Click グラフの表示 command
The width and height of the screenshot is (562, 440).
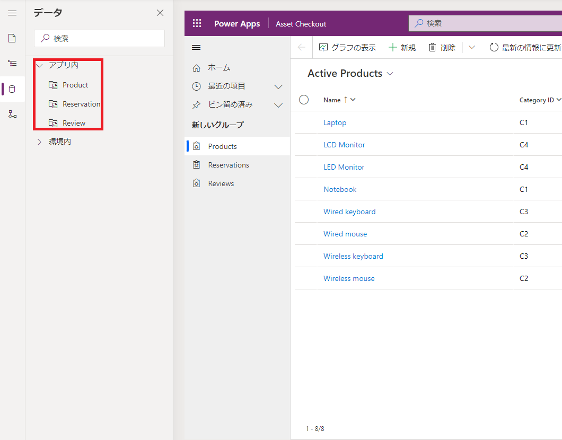click(347, 47)
